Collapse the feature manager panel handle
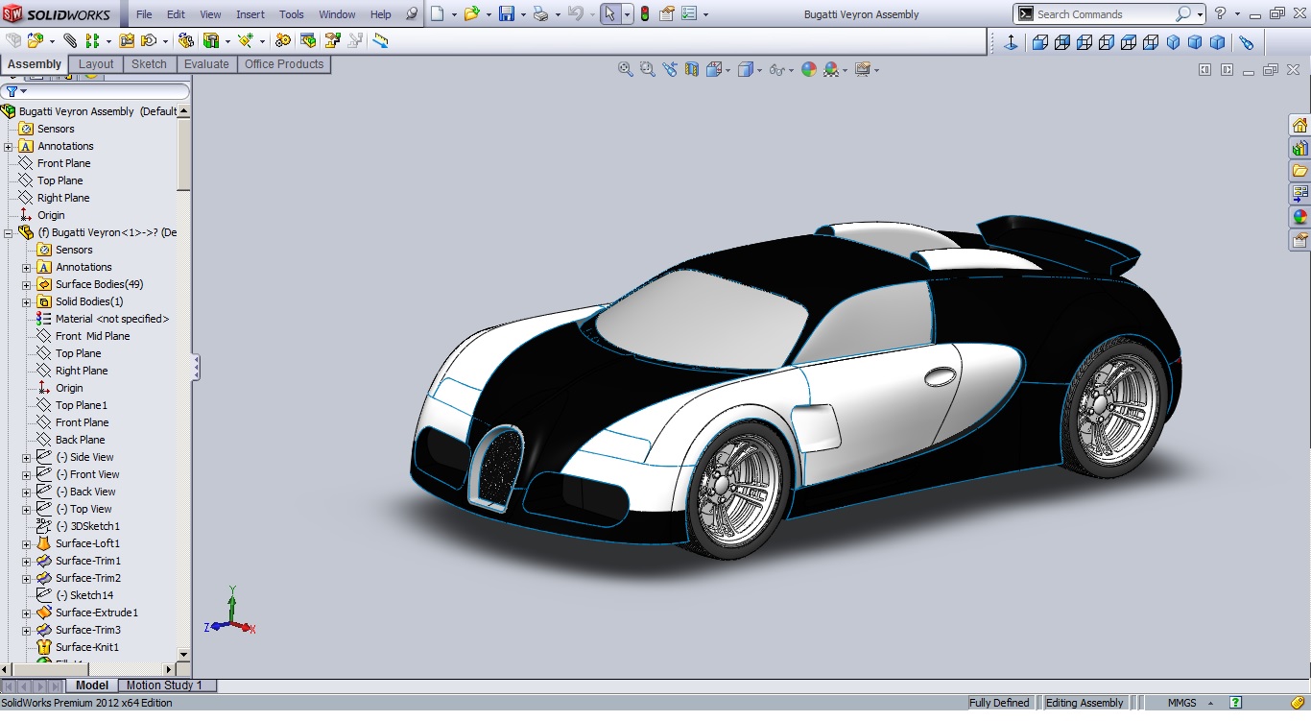The width and height of the screenshot is (1311, 721). click(x=197, y=368)
